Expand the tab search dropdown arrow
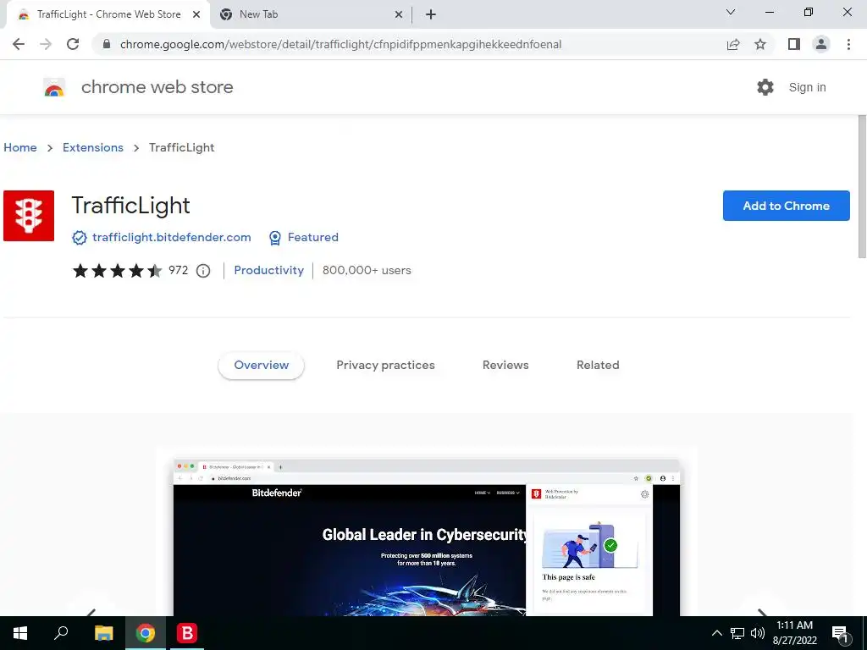The height and width of the screenshot is (650, 867). pos(731,12)
